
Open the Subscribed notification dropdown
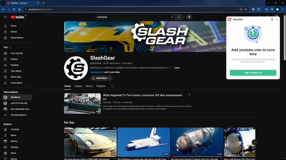tap(101, 78)
